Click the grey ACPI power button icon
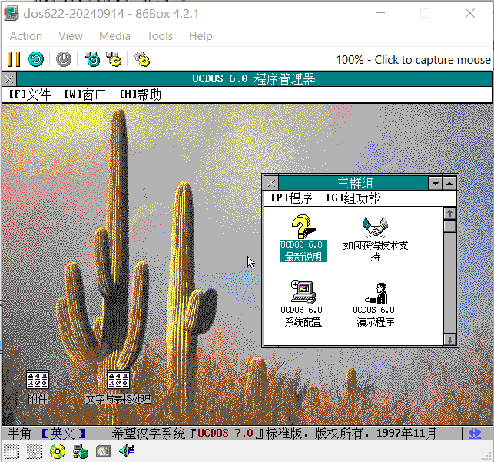The width and height of the screenshot is (494, 462). pos(64,59)
